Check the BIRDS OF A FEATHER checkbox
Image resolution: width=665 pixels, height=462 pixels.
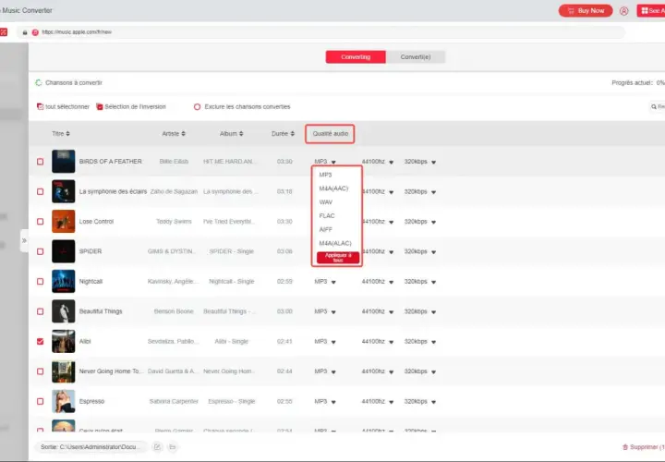click(41, 162)
